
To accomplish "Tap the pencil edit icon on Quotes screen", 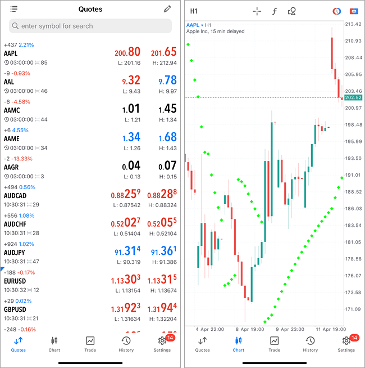I will (167, 9).
